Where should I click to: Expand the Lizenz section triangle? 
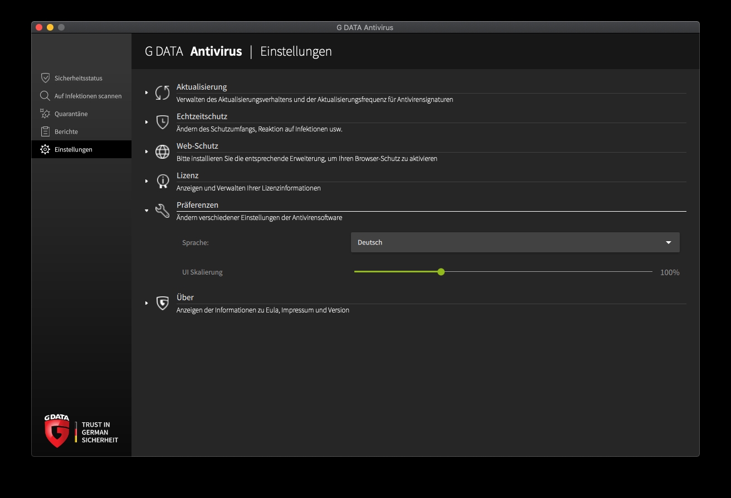(x=147, y=181)
